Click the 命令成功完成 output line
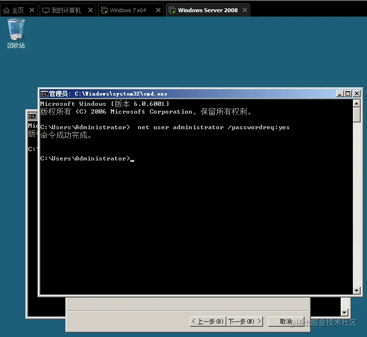This screenshot has height=337, width=367. [x=66, y=135]
